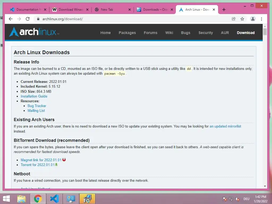The height and width of the screenshot is (204, 272).
Task: Click the share page icon in address bar
Action: point(234,19)
